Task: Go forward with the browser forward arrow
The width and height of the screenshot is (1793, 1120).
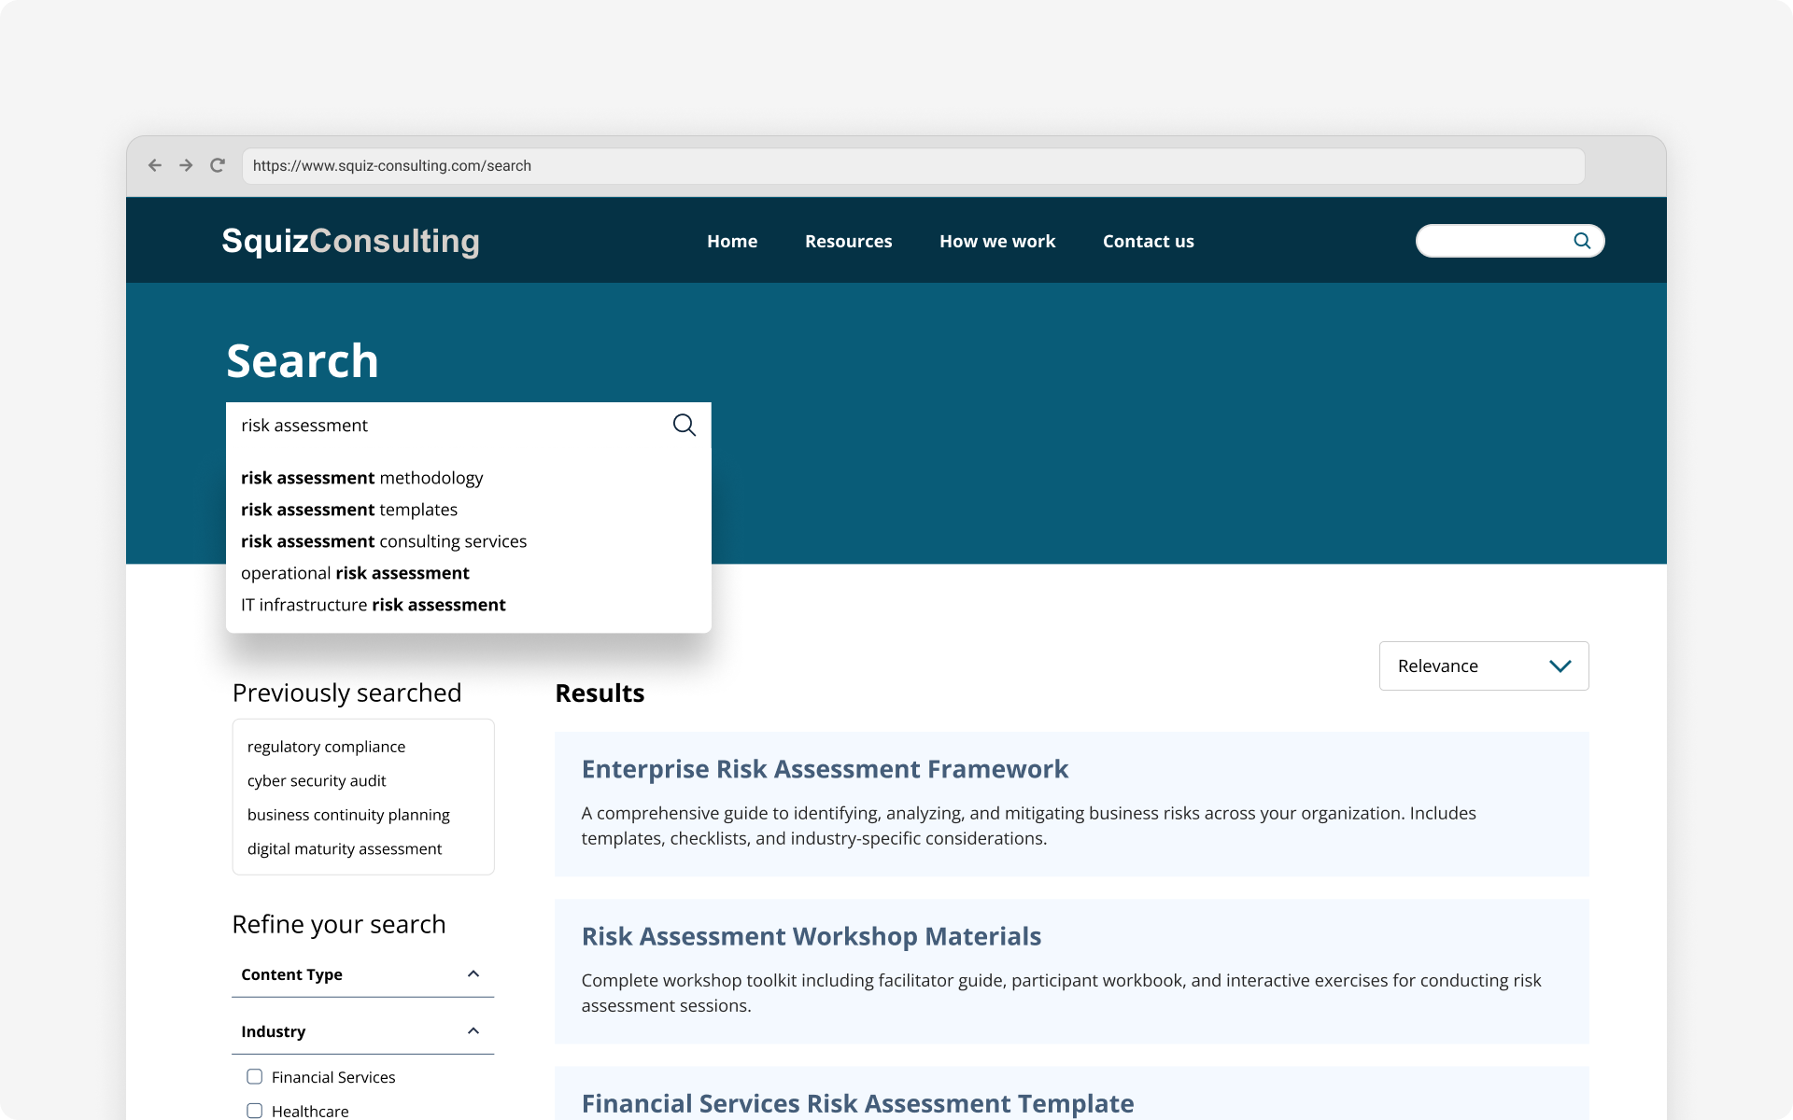Action: tap(186, 165)
